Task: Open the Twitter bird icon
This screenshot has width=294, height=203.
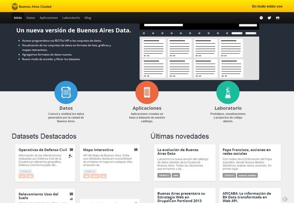Action: coord(270,18)
